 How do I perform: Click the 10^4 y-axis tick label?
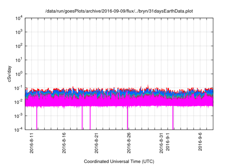[x=19, y=18]
